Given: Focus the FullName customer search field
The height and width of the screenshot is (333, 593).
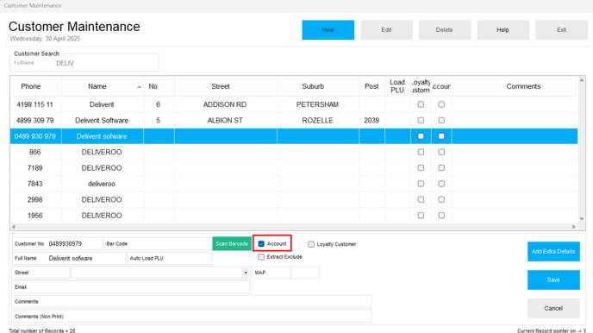Looking at the screenshot, I should pos(84,63).
